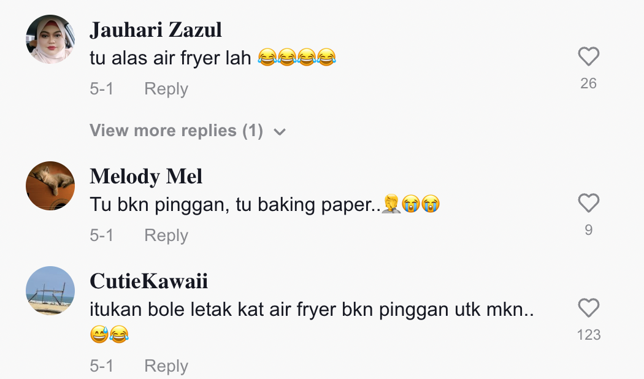Reply to Melody Mel's comment
Screen dimensions: 644x379
coord(166,235)
